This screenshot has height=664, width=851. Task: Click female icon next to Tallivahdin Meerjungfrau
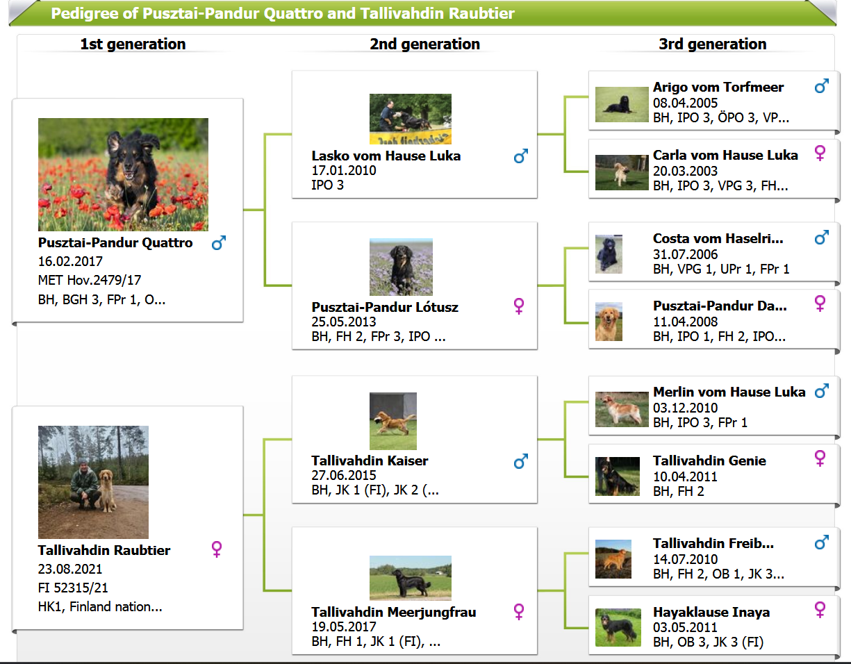pyautogui.click(x=519, y=612)
